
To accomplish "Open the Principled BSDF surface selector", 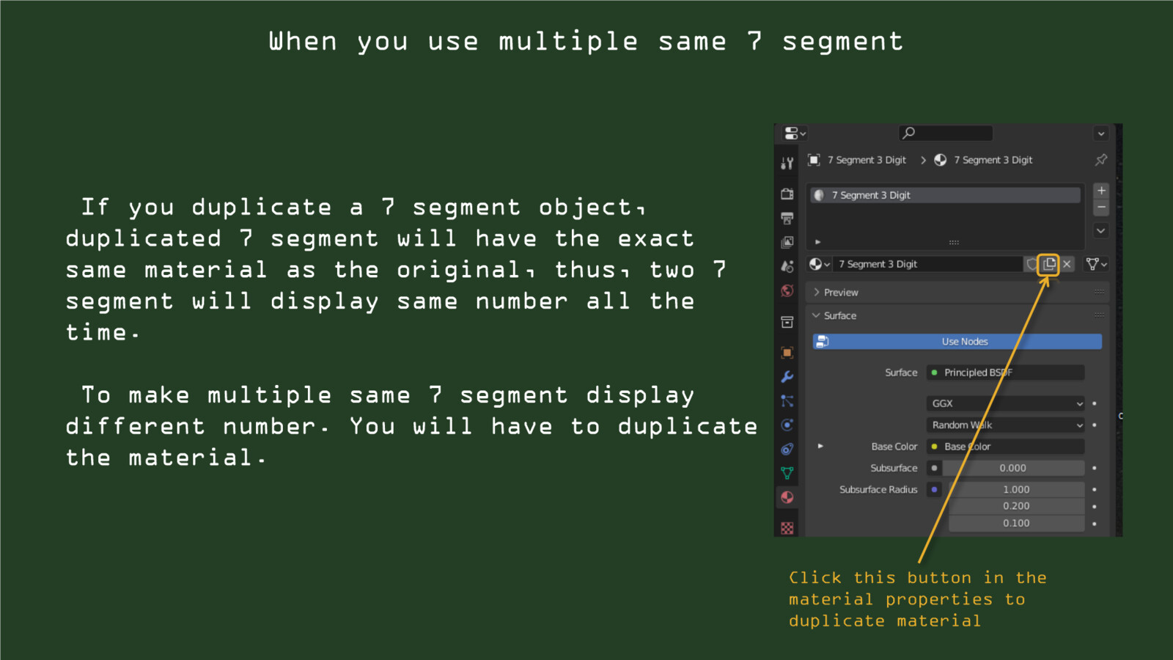I will coord(1005,373).
